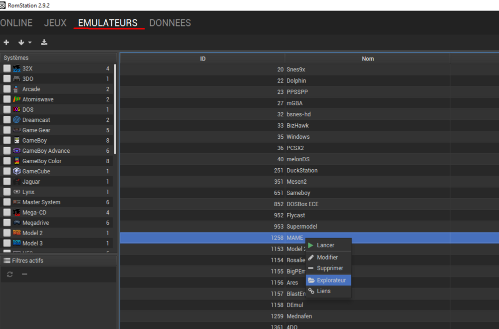Sort the list by ID column header
This screenshot has height=329, width=499.
[203, 58]
